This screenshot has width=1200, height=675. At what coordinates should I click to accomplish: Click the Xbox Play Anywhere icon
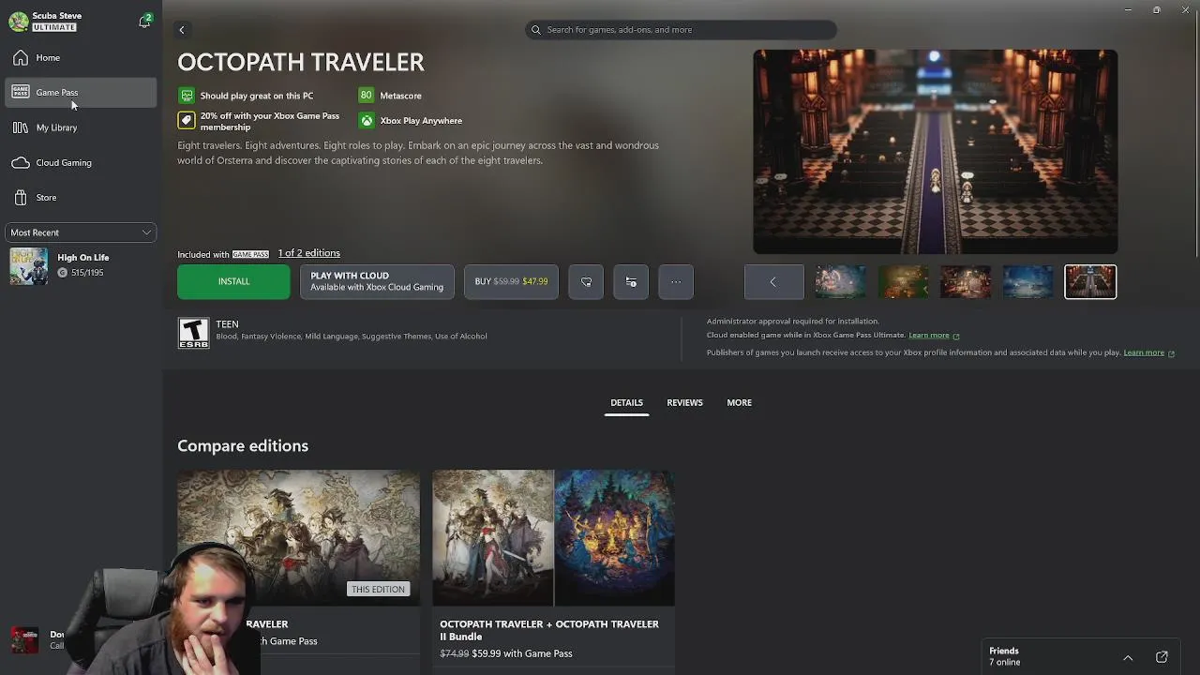pyautogui.click(x=367, y=121)
